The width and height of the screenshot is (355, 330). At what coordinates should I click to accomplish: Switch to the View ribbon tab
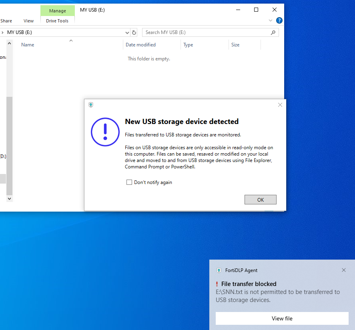click(x=28, y=21)
